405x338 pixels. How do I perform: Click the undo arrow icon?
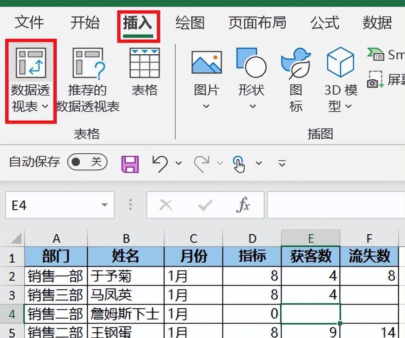pos(160,164)
